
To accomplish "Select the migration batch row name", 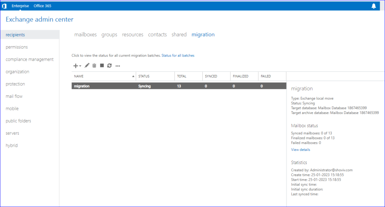I will coord(82,86).
